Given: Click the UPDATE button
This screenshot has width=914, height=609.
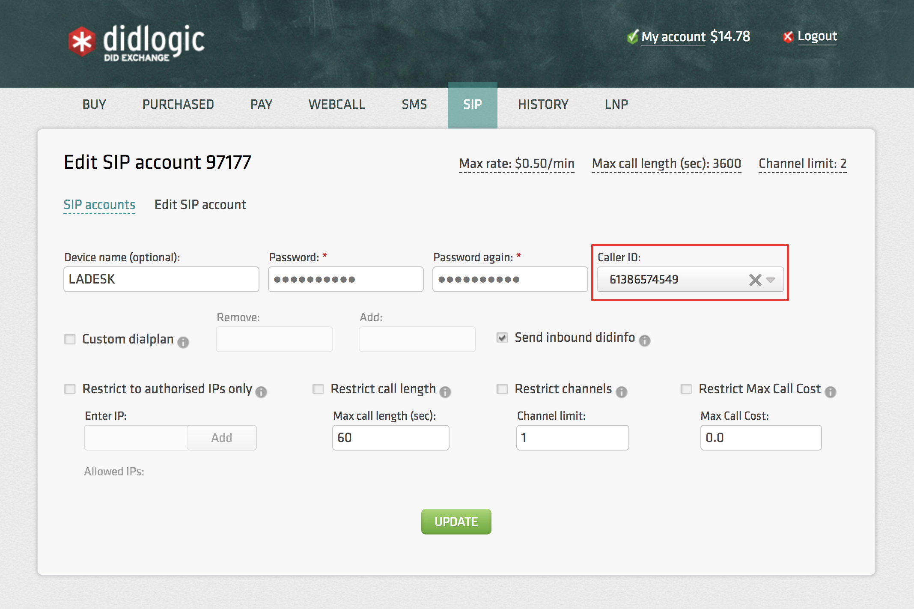Looking at the screenshot, I should tap(456, 522).
